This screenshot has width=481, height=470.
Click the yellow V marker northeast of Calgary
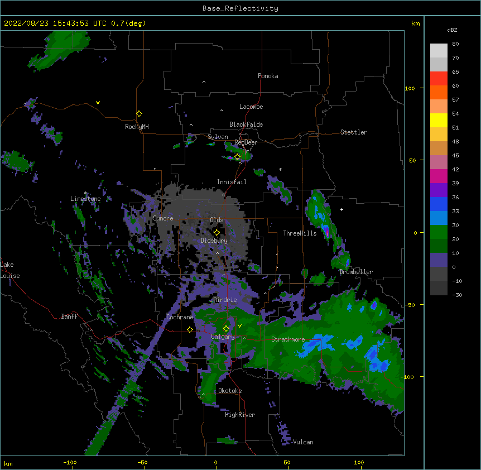pos(239,326)
